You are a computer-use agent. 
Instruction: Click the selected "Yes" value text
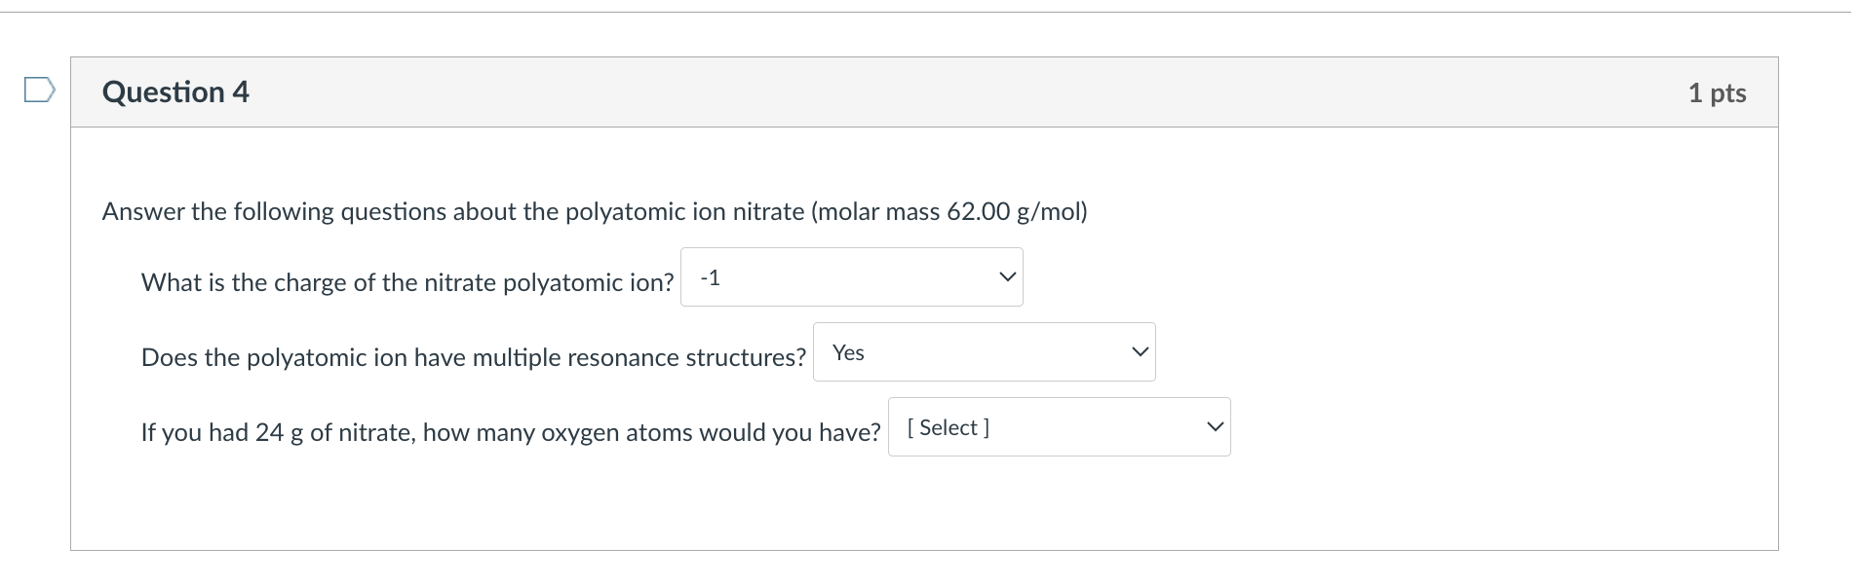848,353
